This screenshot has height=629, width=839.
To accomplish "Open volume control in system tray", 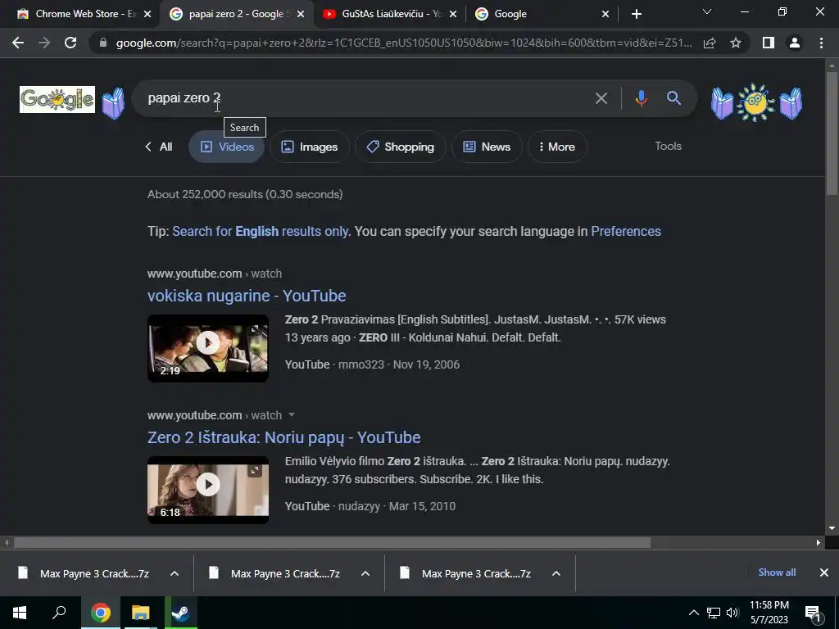I will (x=732, y=613).
